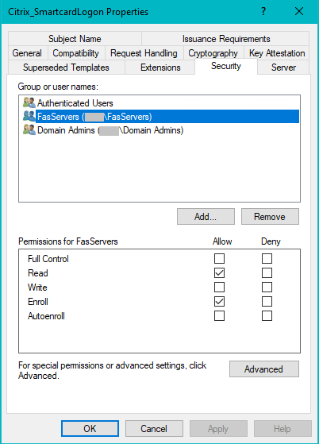Screen dimensions: 319x444
Task: Uncheck Allow checkbox for Read
Action: (219, 273)
